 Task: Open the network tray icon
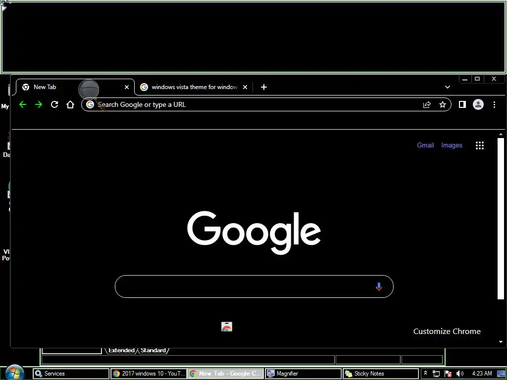[436, 374]
